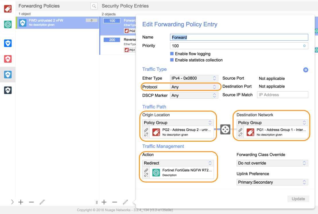Click the search icon in Forwarding Policies

[94, 6]
